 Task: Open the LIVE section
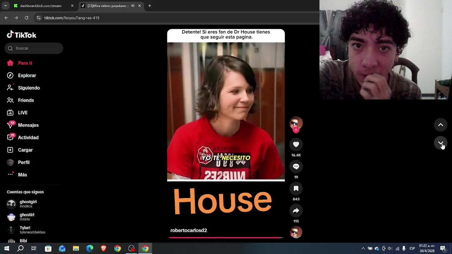(x=18, y=113)
